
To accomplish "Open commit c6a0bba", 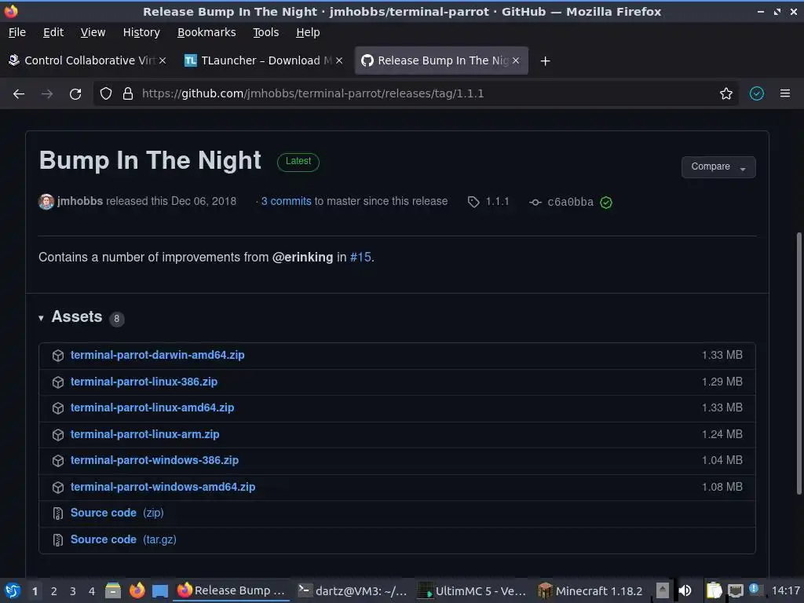I will point(570,203).
